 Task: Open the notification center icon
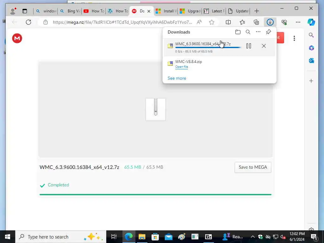pyautogui.click(x=314, y=237)
